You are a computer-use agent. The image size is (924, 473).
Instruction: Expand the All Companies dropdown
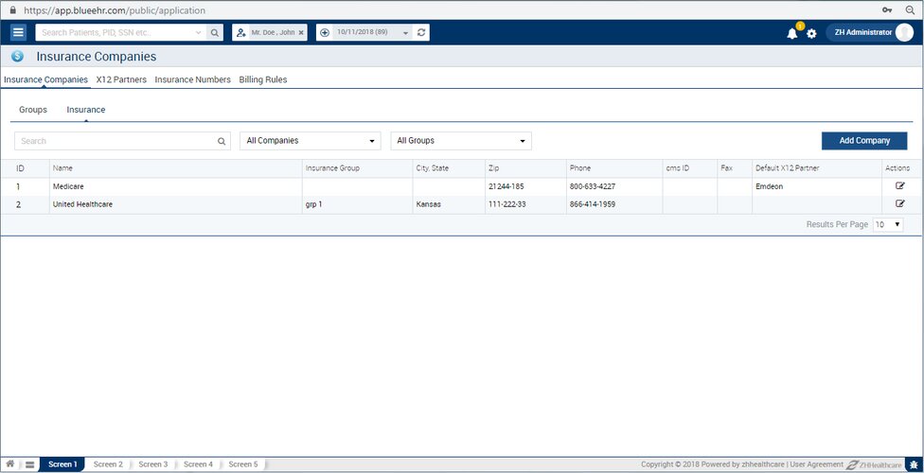311,141
